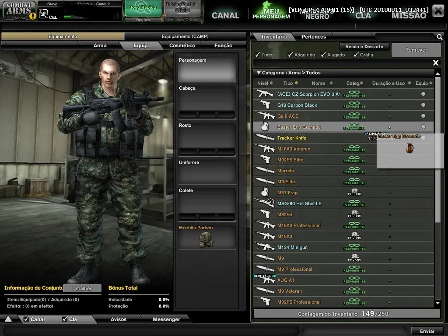This screenshot has height=336, width=448.
Task: Select the Easter Egg Grenade icon
Action: click(265, 126)
